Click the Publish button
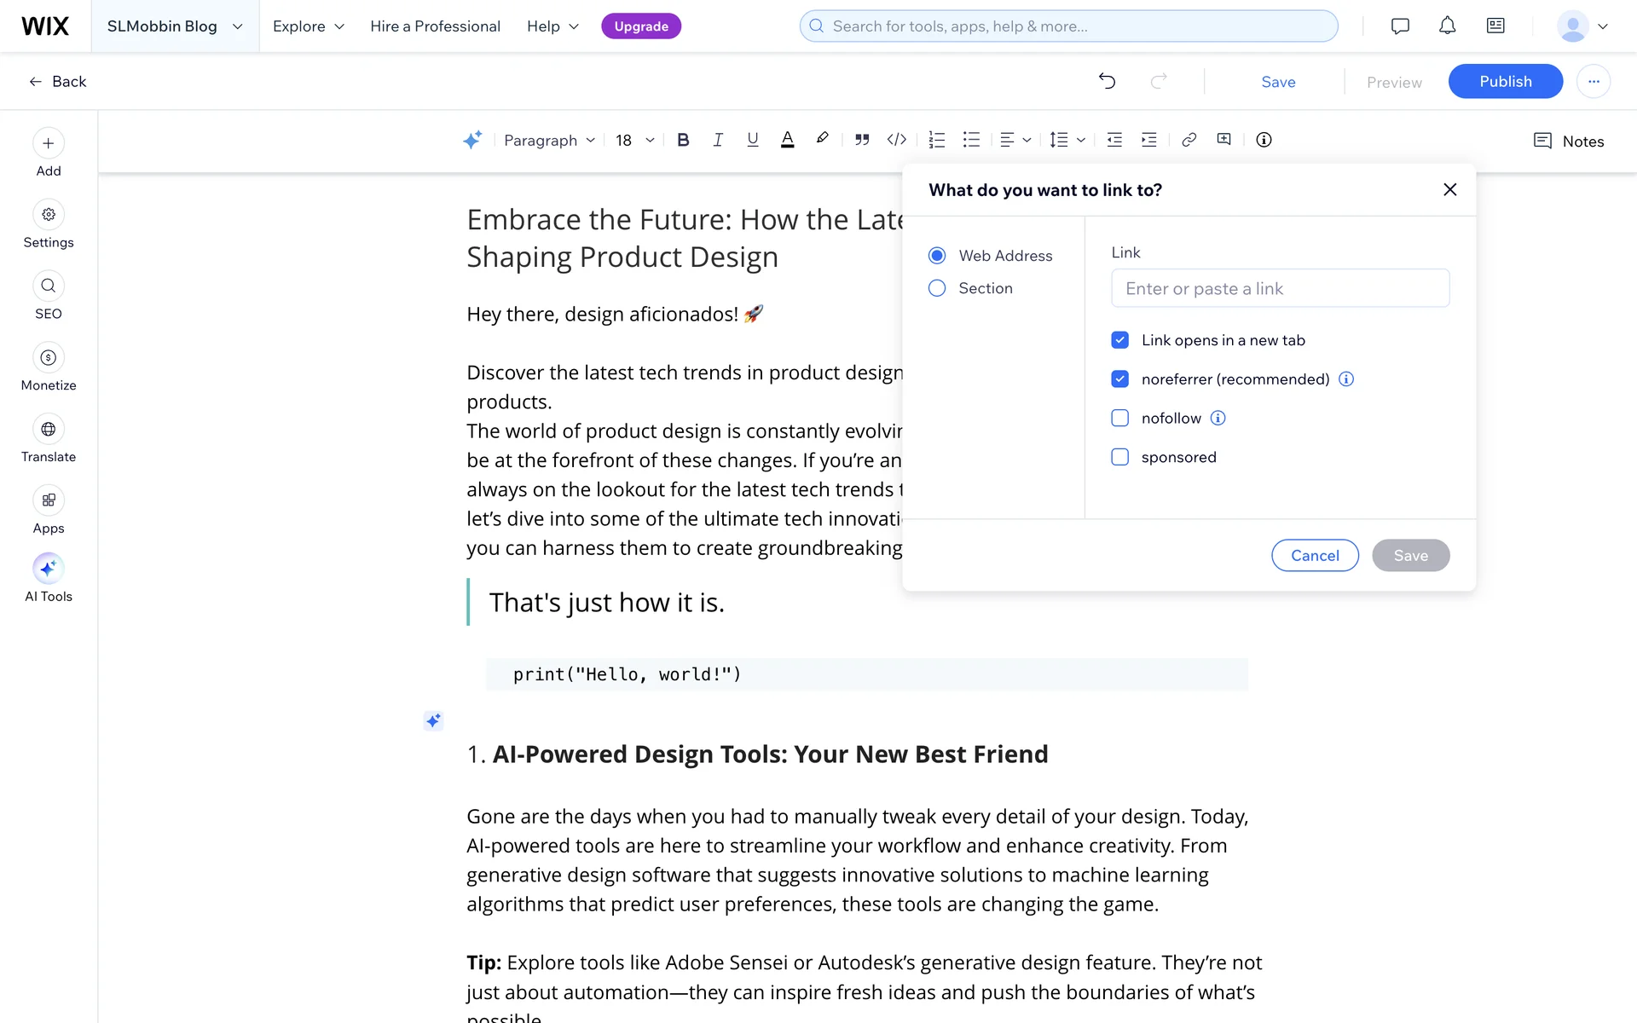Image resolution: width=1637 pixels, height=1023 pixels. click(x=1505, y=81)
